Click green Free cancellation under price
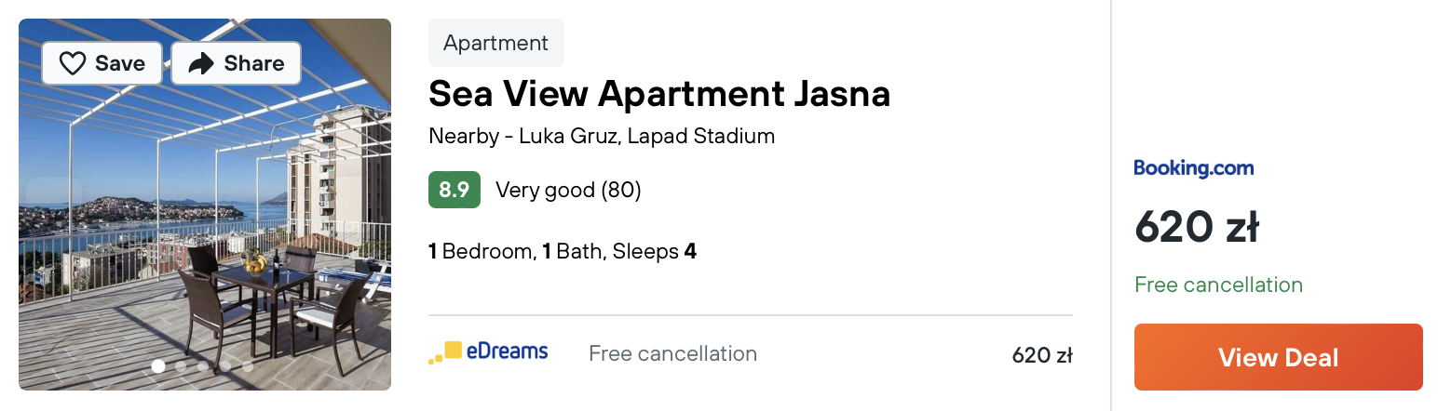Screen dimensions: 1438x411 tap(1218, 285)
